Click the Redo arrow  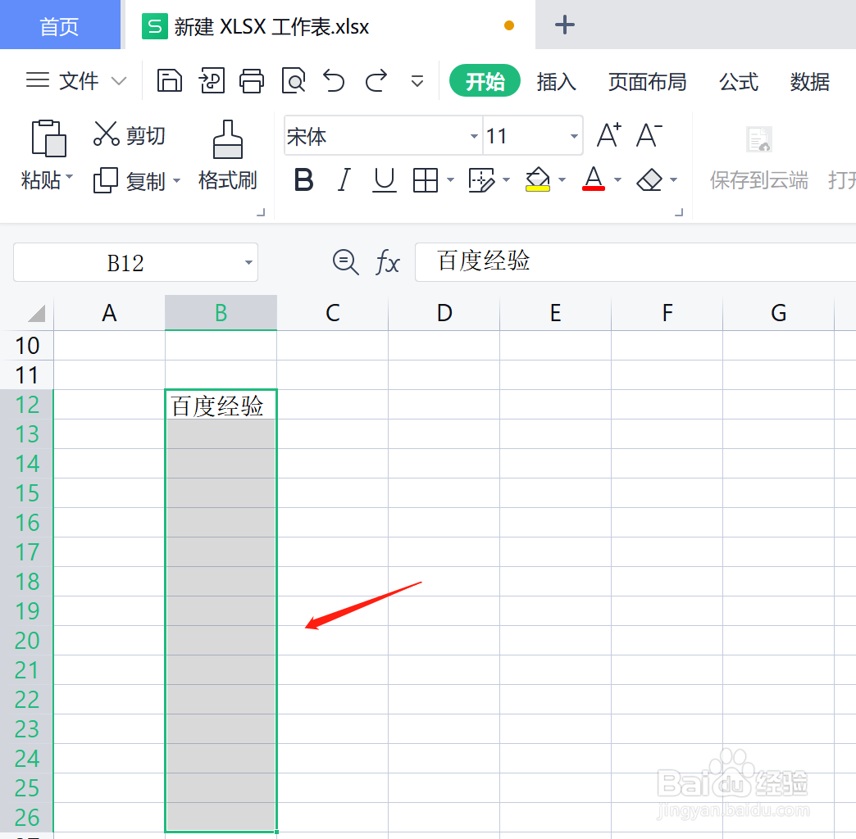376,81
